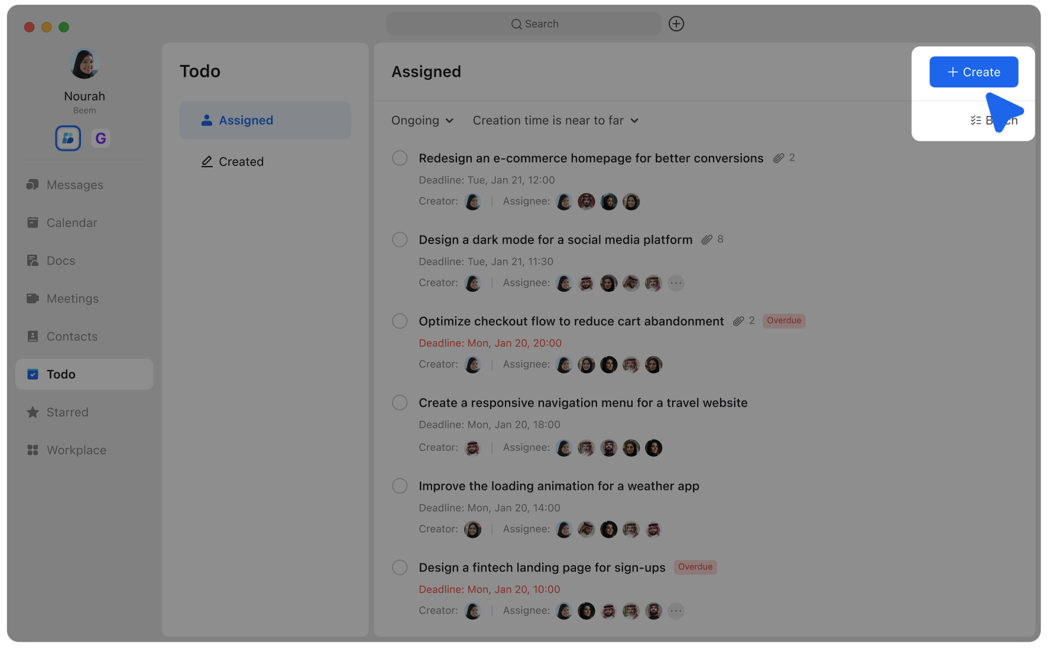Open the Creation time sort dropdown
This screenshot has width=1050, height=650.
point(555,121)
